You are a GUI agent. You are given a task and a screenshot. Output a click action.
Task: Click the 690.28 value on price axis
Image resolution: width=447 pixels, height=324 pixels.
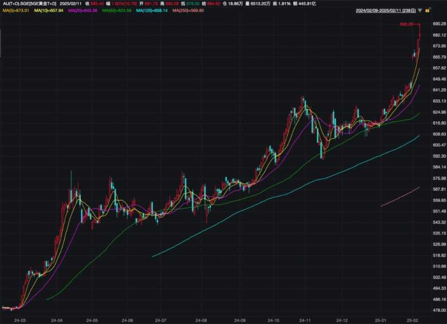tap(439, 24)
